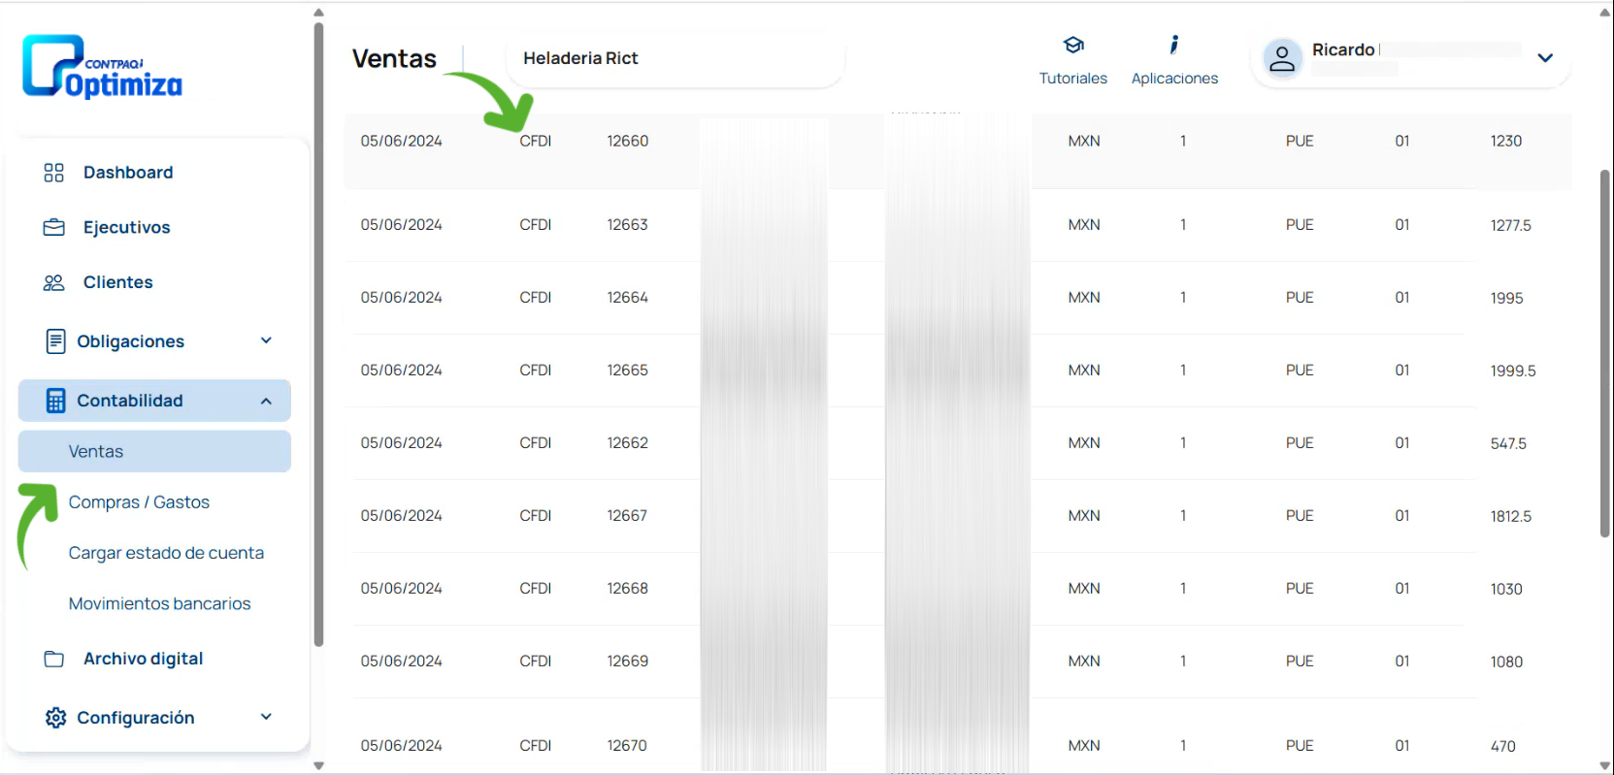The image size is (1614, 775).
Task: Select folio 12667 in the table
Action: click(x=628, y=515)
